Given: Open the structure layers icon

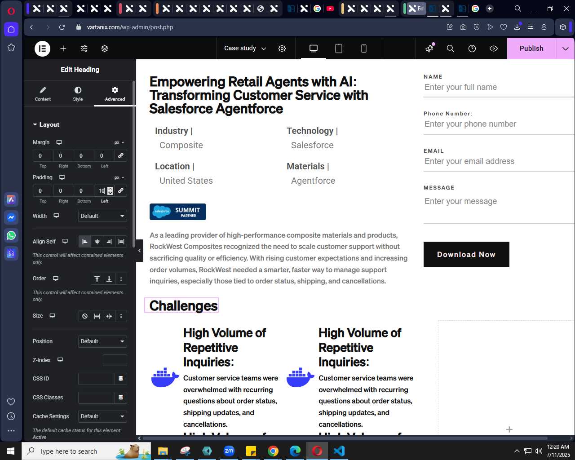Looking at the screenshot, I should [105, 49].
